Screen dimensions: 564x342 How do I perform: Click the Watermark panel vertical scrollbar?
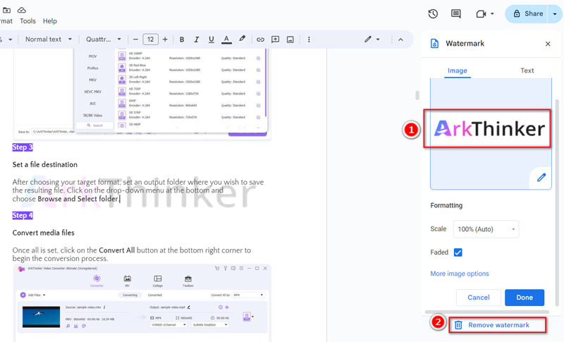point(557,202)
